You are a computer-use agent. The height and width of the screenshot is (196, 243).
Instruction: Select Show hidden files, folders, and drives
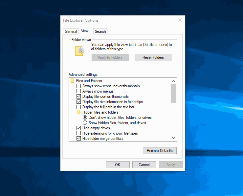tap(85, 123)
